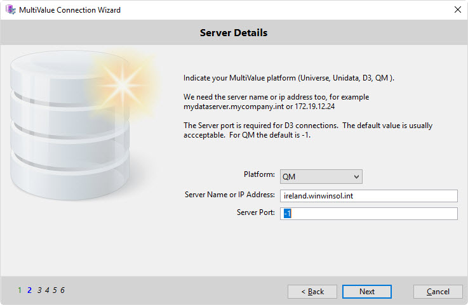This screenshot has height=305, width=468.
Task: Click the Server Port label
Action: (256, 212)
